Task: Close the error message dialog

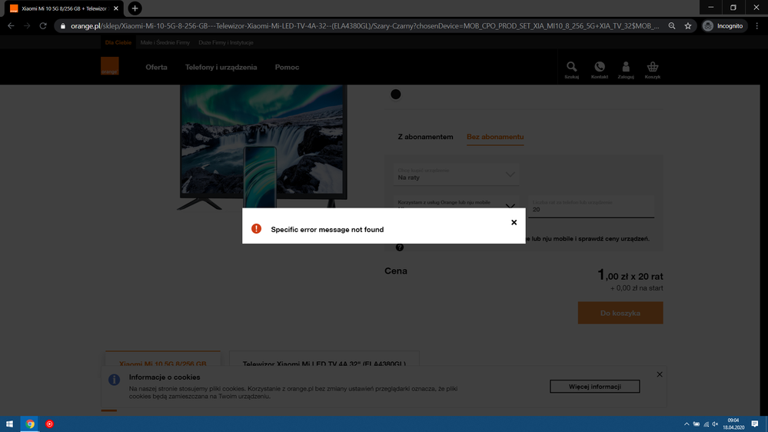Action: click(x=514, y=222)
